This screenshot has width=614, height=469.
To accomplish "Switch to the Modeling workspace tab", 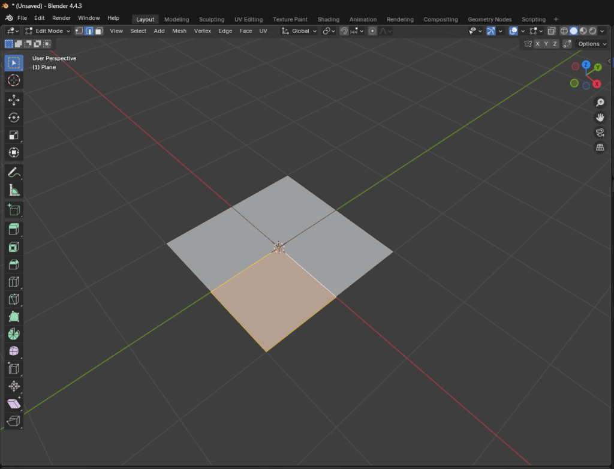I will (177, 19).
